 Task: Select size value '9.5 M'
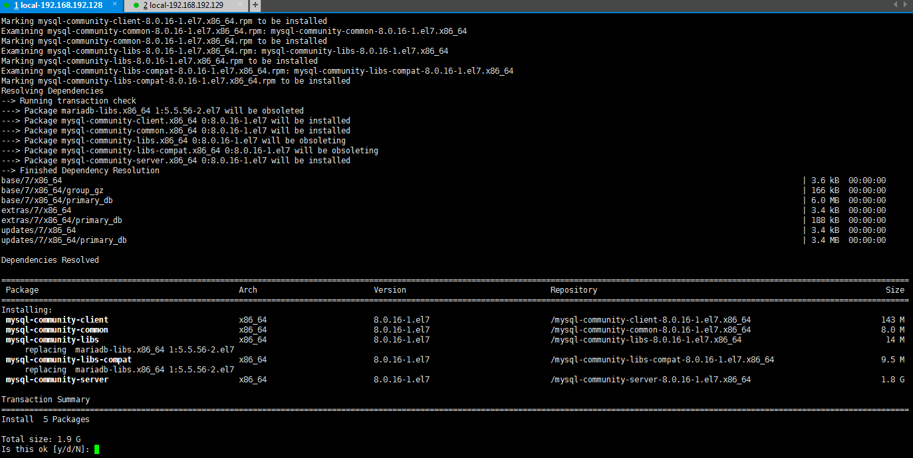tap(892, 360)
